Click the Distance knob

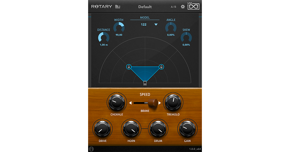coord(104,38)
